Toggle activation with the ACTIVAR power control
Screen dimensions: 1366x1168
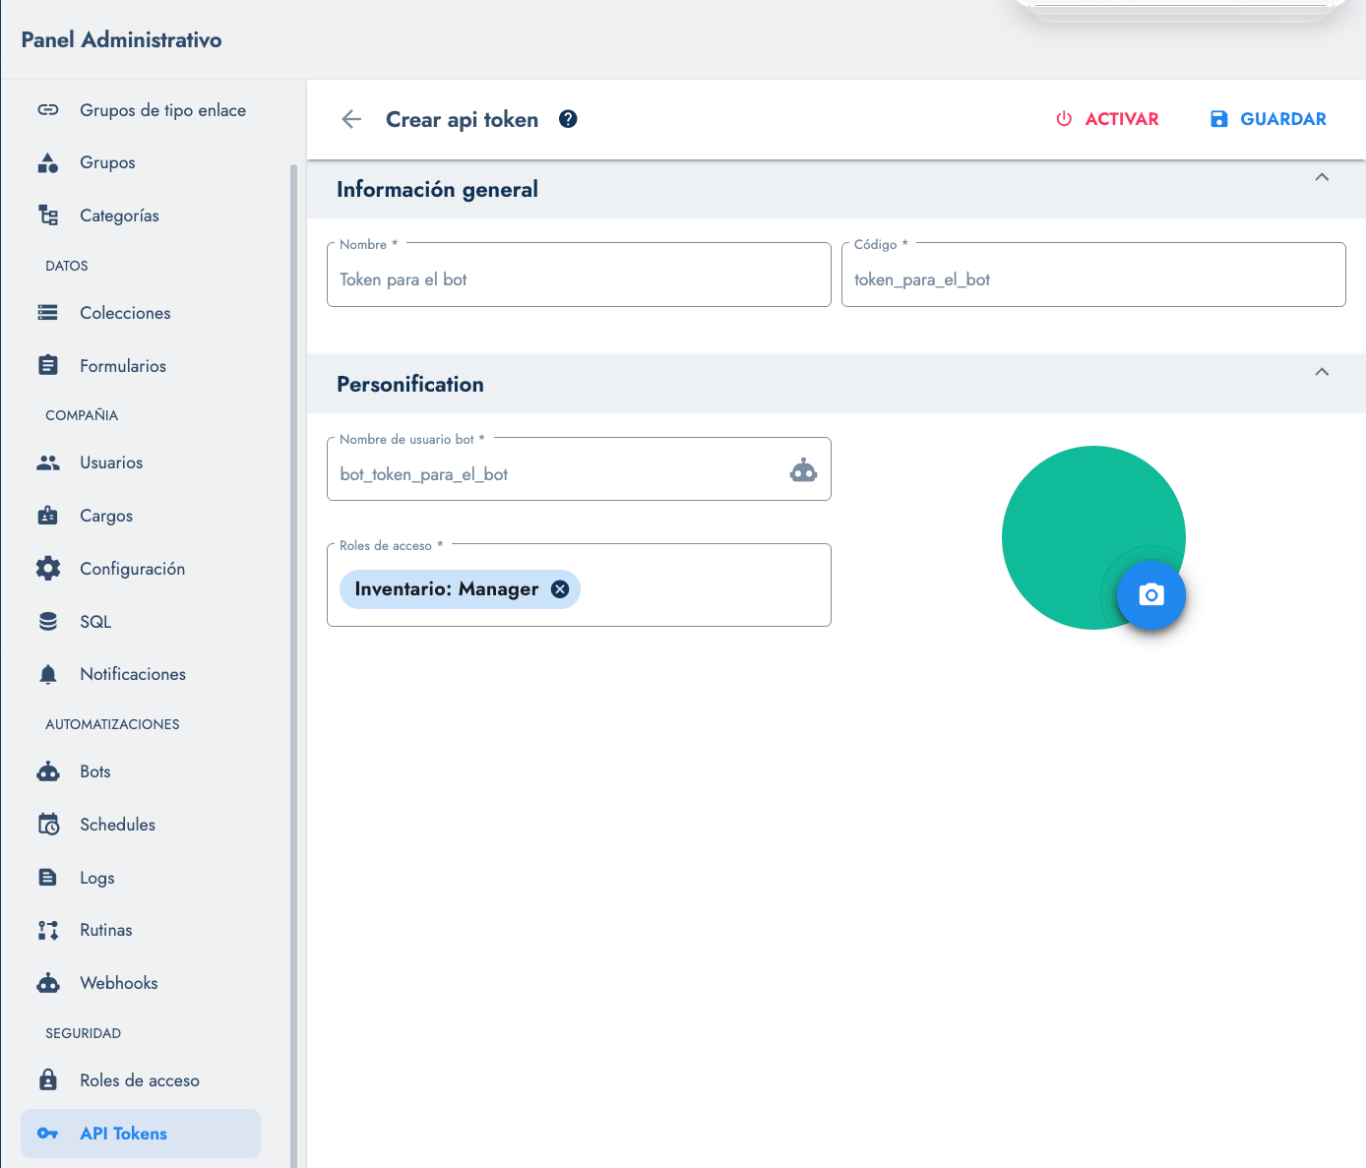tap(1106, 119)
